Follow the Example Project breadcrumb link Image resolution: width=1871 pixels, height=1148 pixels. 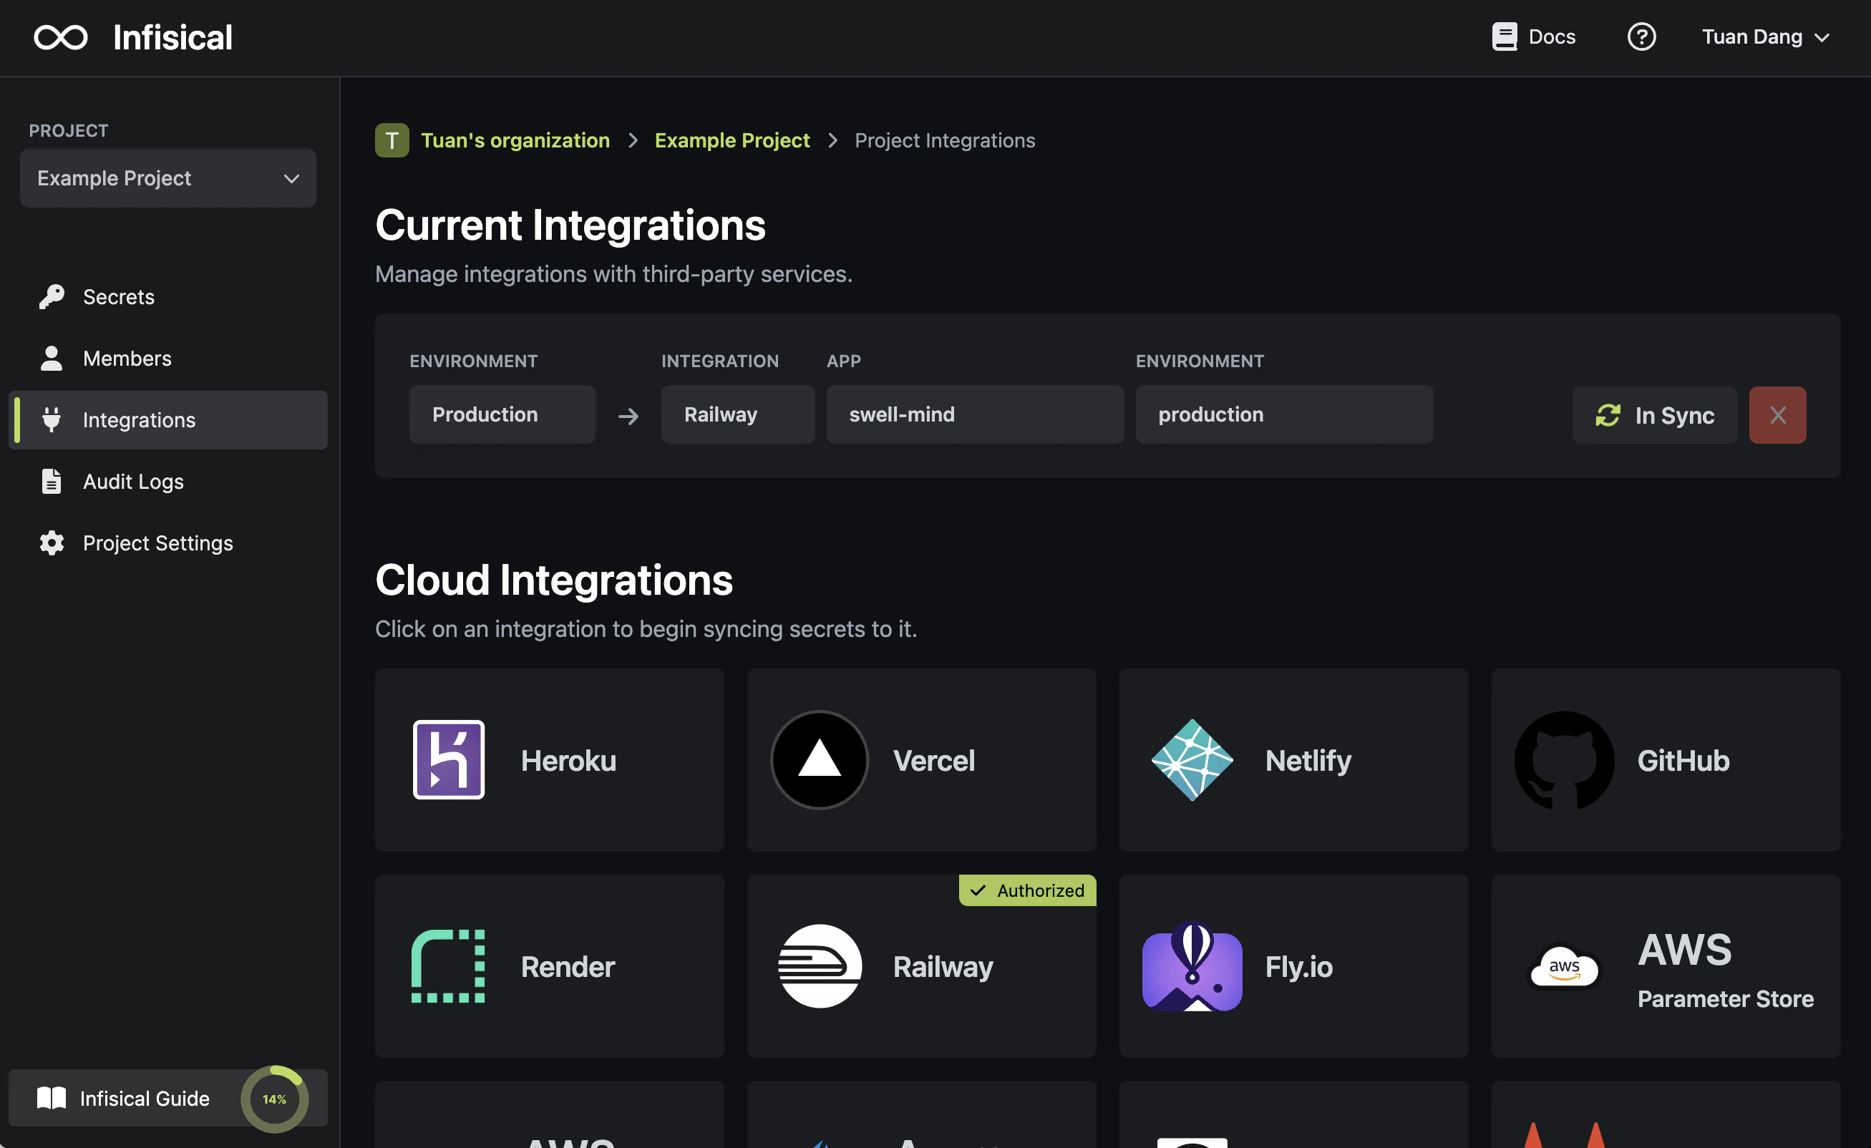point(732,140)
